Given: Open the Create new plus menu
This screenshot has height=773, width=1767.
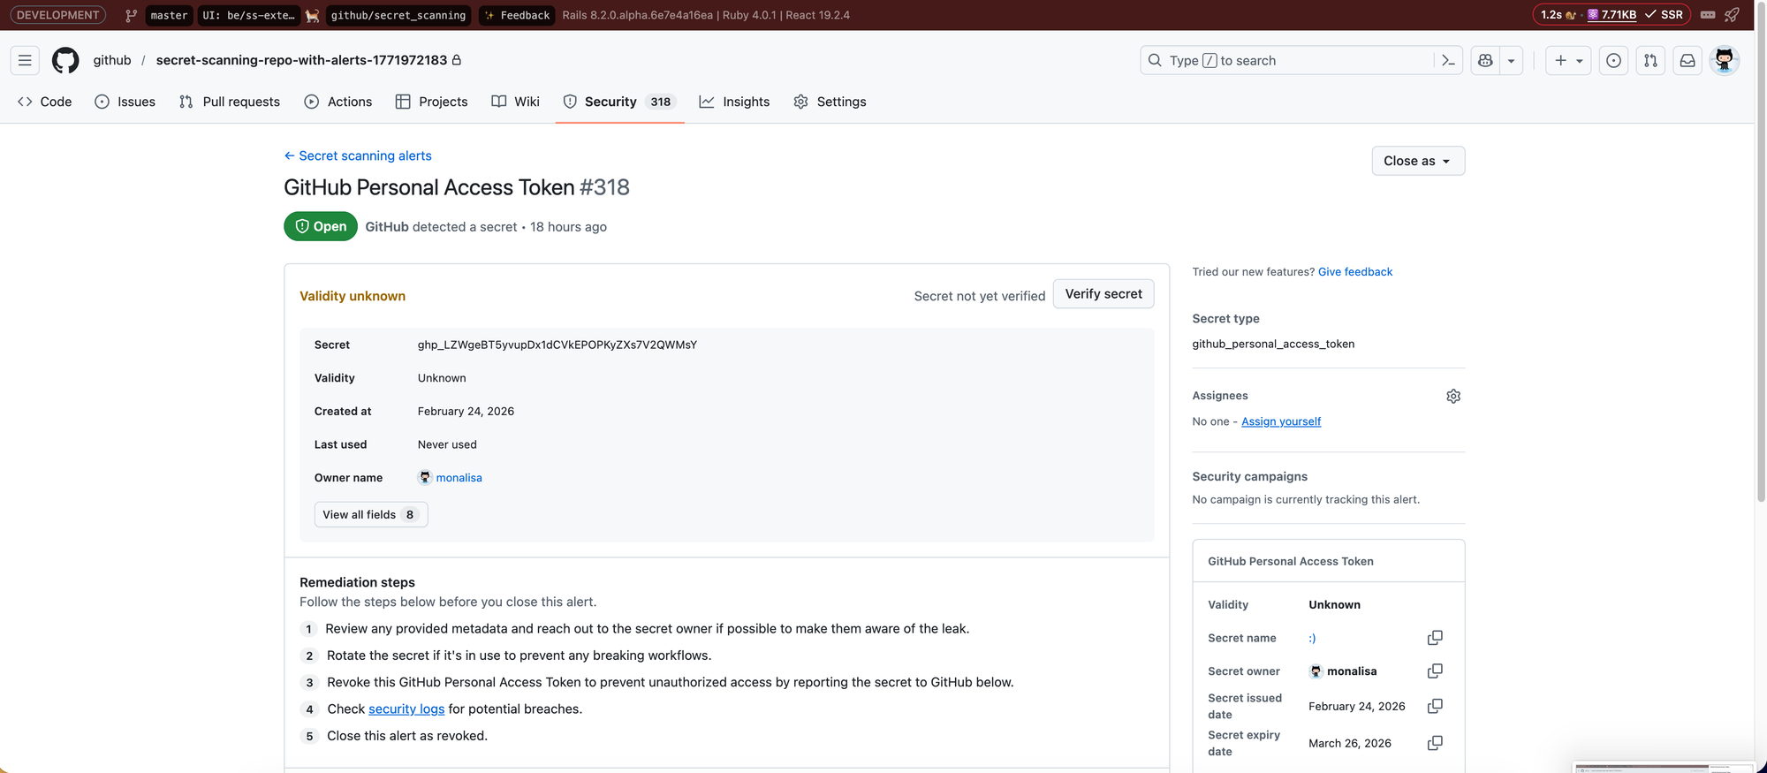Looking at the screenshot, I should pos(1568,60).
